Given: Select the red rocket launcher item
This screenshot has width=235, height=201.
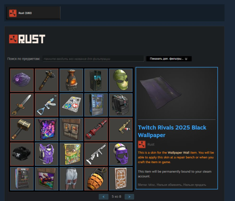Looking at the screenshot, I should pyautogui.click(x=96, y=130).
